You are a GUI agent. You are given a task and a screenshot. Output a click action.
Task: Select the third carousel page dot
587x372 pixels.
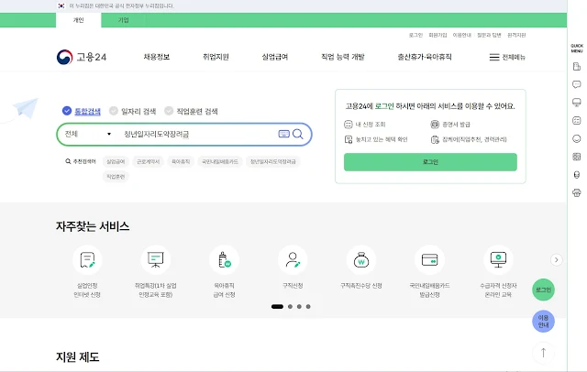coord(299,307)
